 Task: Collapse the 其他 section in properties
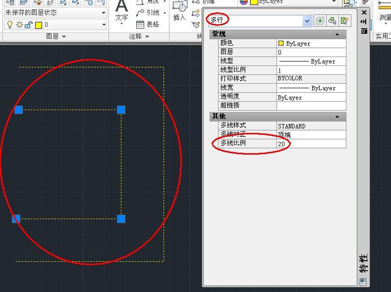coord(337,117)
